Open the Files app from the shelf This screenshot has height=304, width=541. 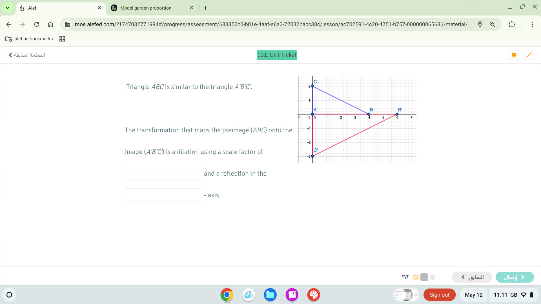point(270,295)
